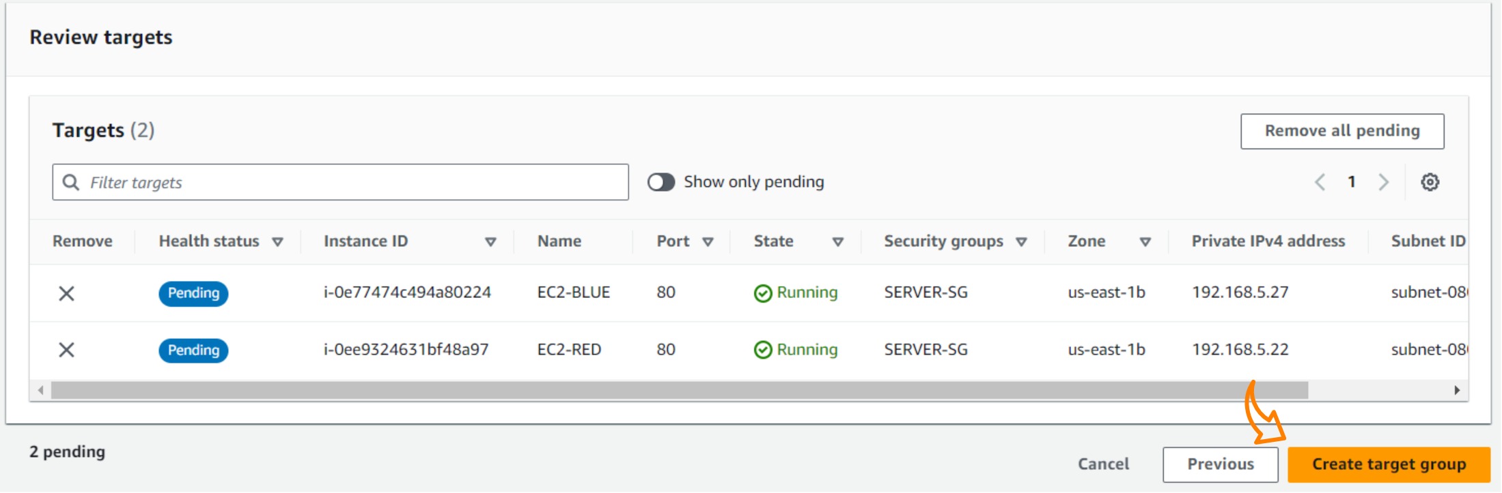Click Create target group button
The height and width of the screenshot is (493, 1502).
pyautogui.click(x=1388, y=464)
